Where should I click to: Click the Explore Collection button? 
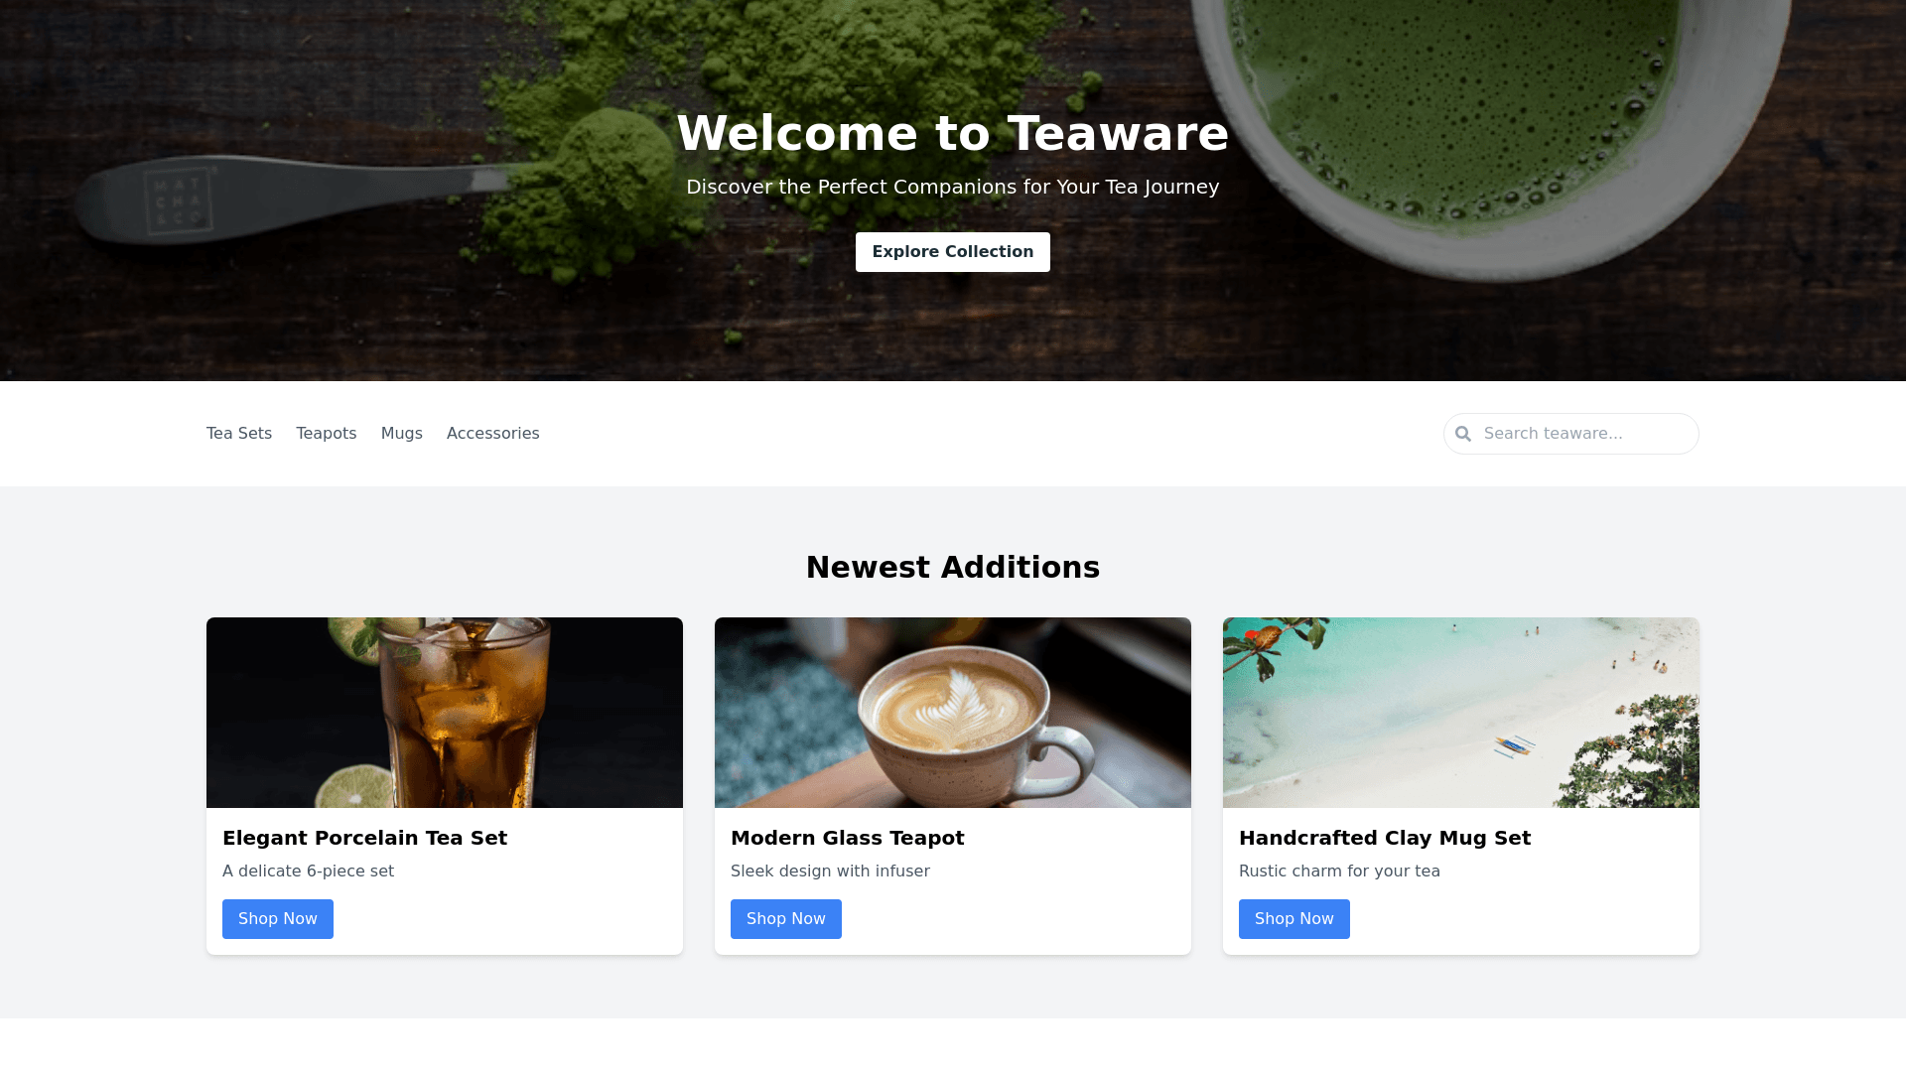[953, 252]
